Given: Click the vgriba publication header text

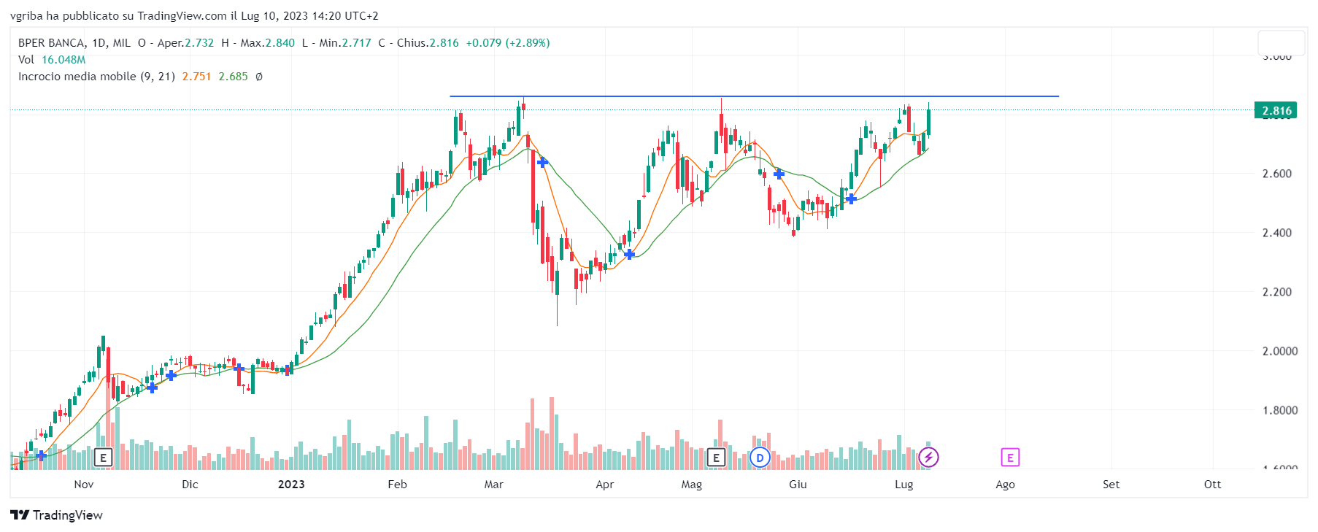Looking at the screenshot, I should tap(194, 16).
